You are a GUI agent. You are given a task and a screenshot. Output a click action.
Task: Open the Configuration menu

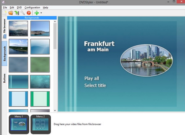point(32,7)
